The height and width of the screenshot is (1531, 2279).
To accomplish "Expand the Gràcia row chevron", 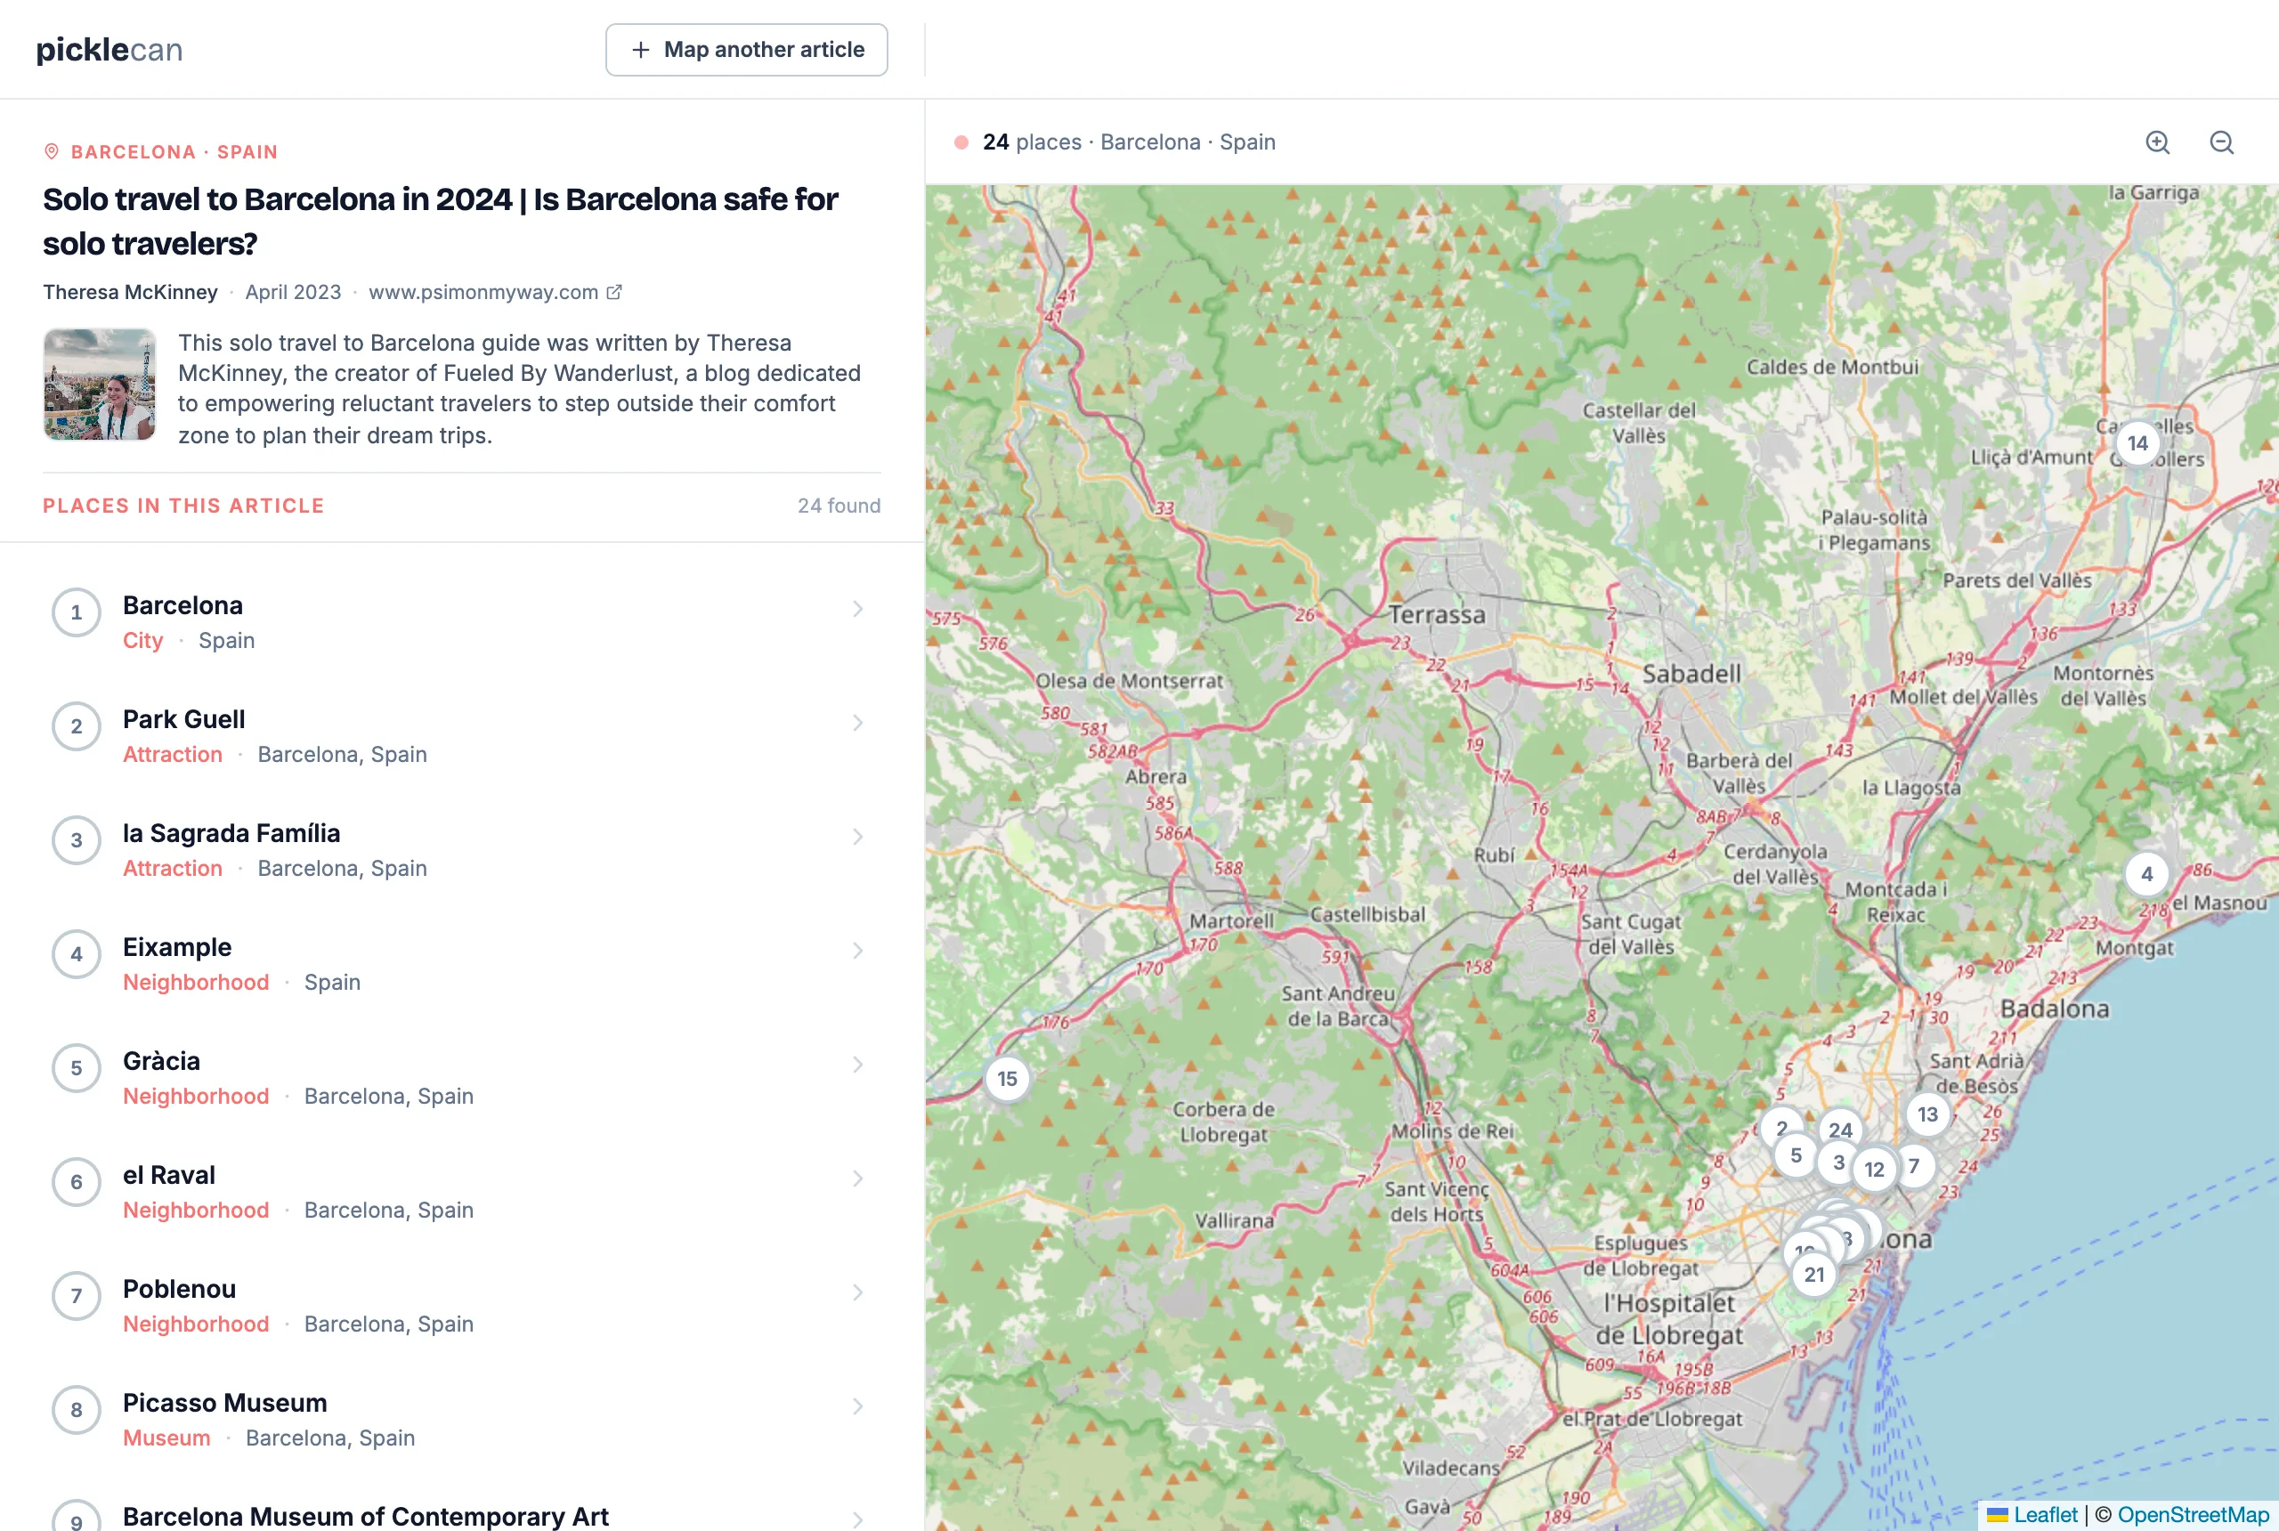I will coord(857,1065).
